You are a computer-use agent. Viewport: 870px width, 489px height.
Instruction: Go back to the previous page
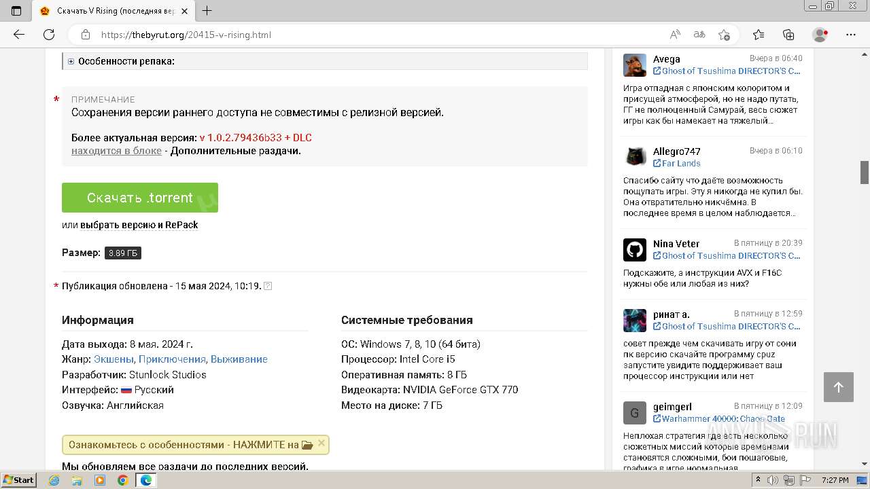point(19,35)
